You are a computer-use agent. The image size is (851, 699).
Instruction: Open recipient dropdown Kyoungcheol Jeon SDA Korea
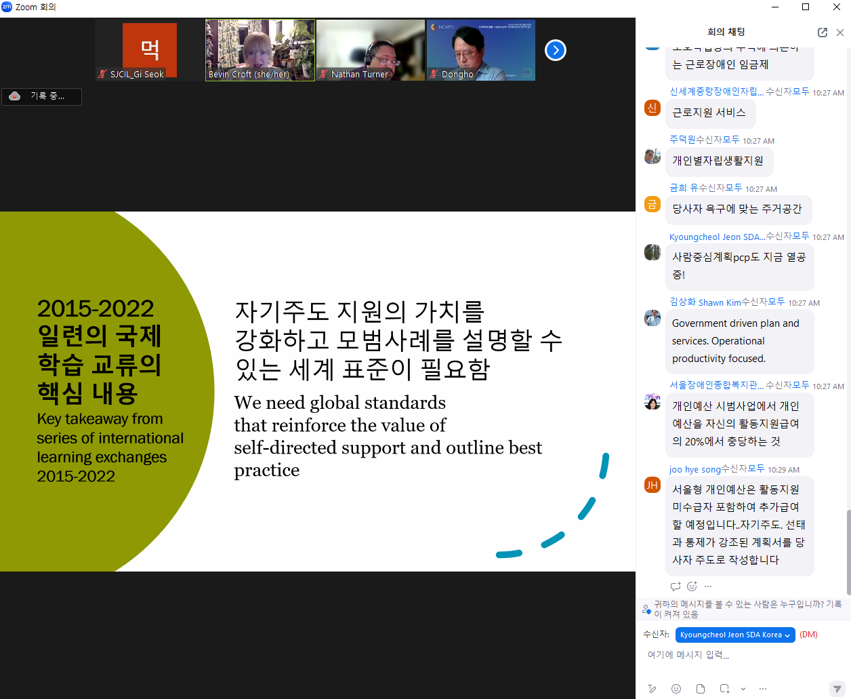click(734, 635)
